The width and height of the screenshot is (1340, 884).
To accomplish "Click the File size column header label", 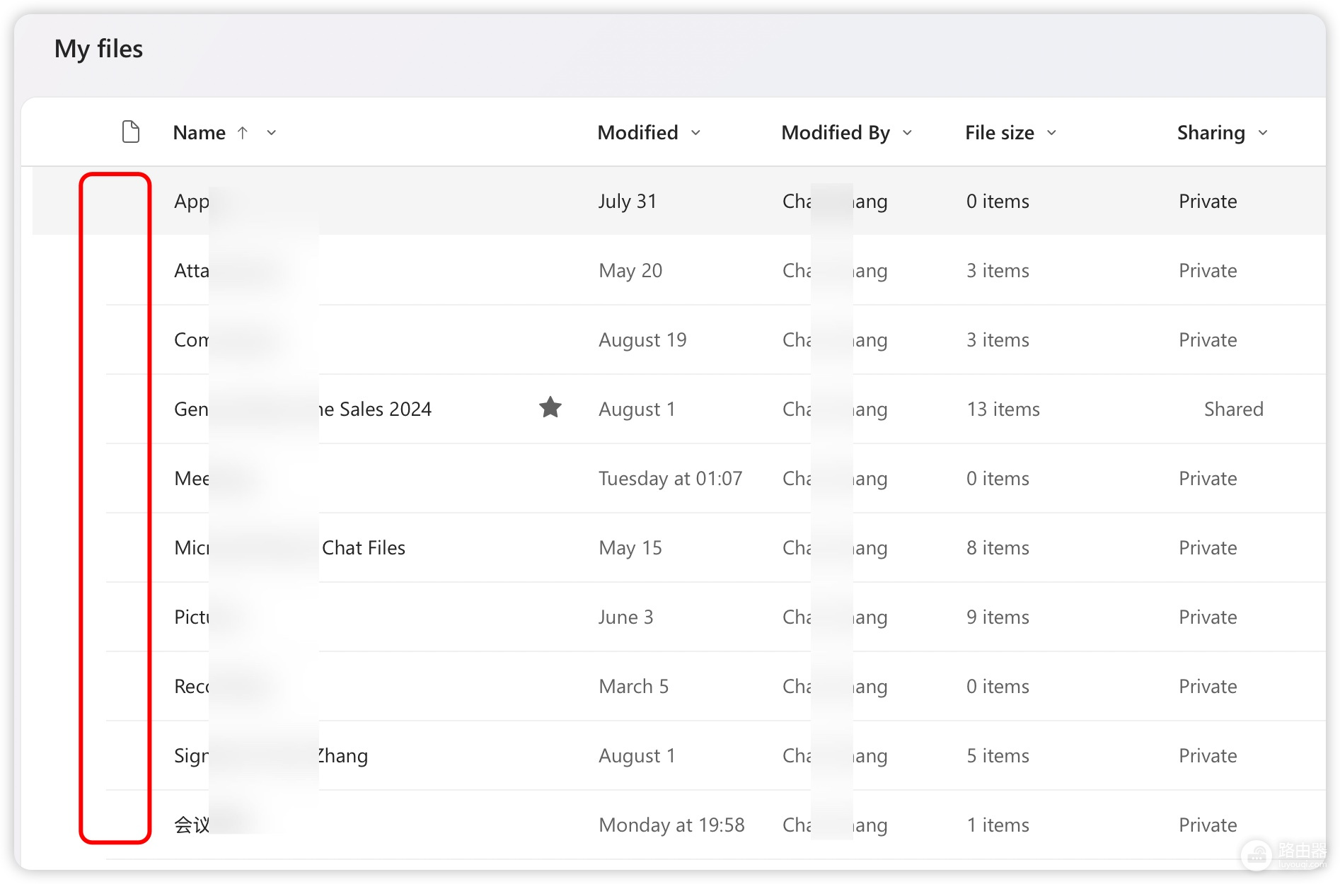I will [x=1000, y=132].
